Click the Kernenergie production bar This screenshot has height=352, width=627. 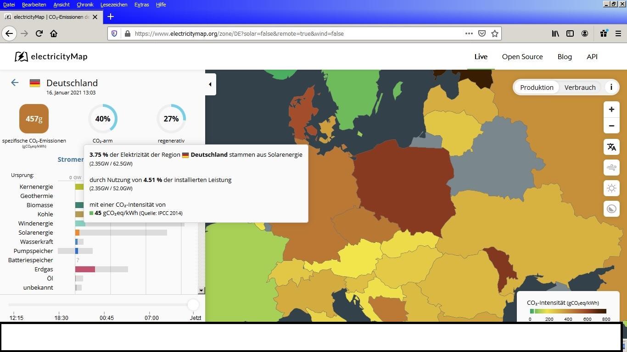[x=79, y=187]
